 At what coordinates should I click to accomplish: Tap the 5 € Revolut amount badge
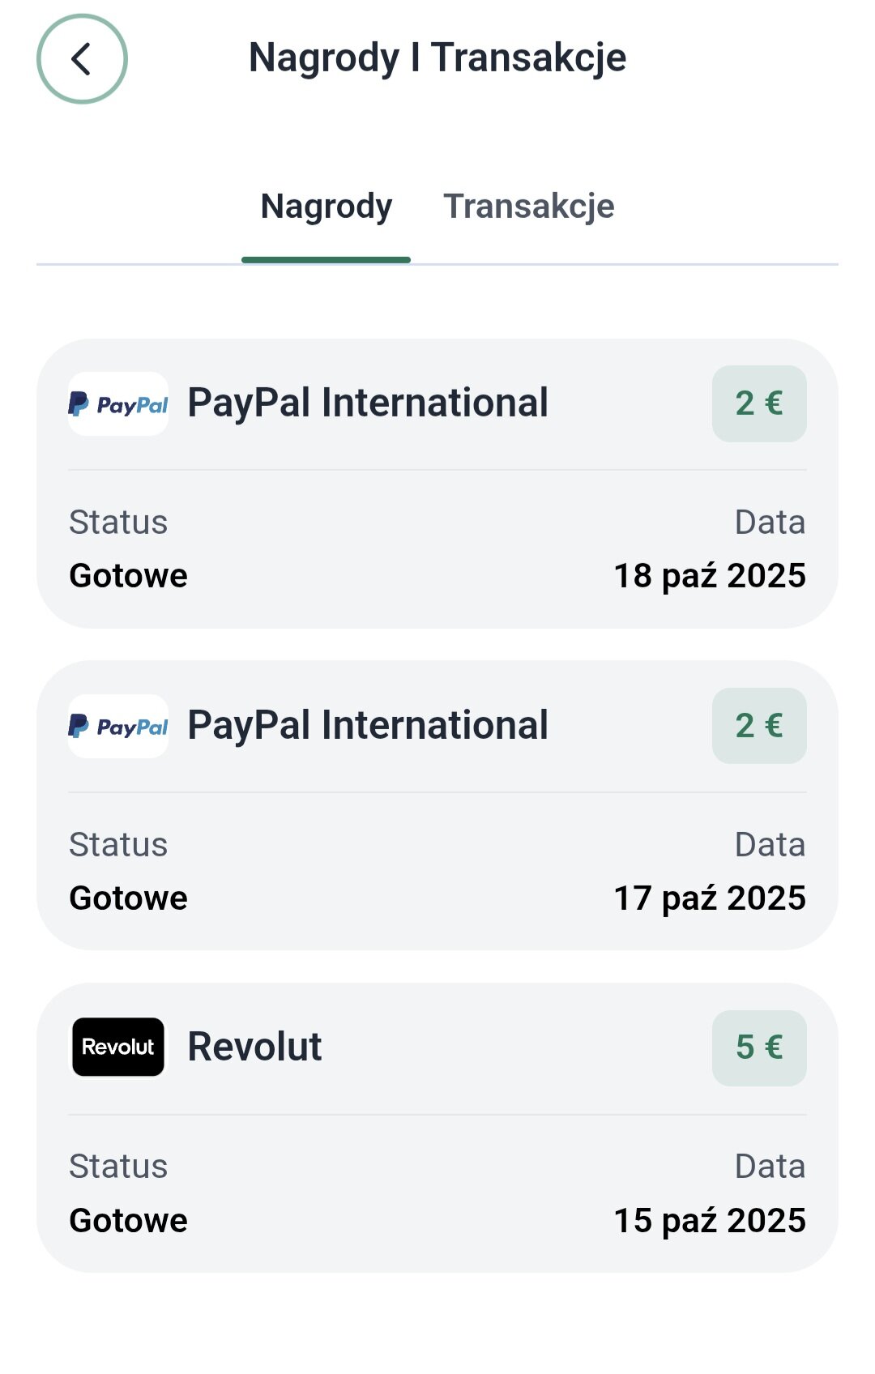click(x=758, y=1048)
